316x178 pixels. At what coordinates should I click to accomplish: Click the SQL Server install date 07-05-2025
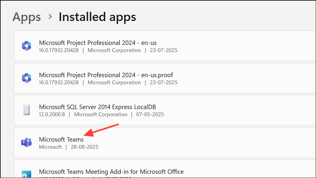(150, 114)
